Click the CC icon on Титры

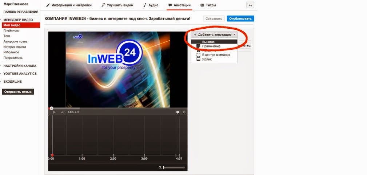202,5
